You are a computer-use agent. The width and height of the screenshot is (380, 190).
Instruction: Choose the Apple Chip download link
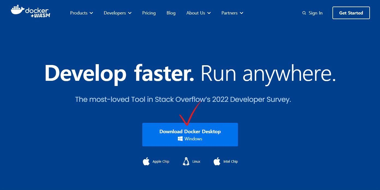[x=156, y=161]
